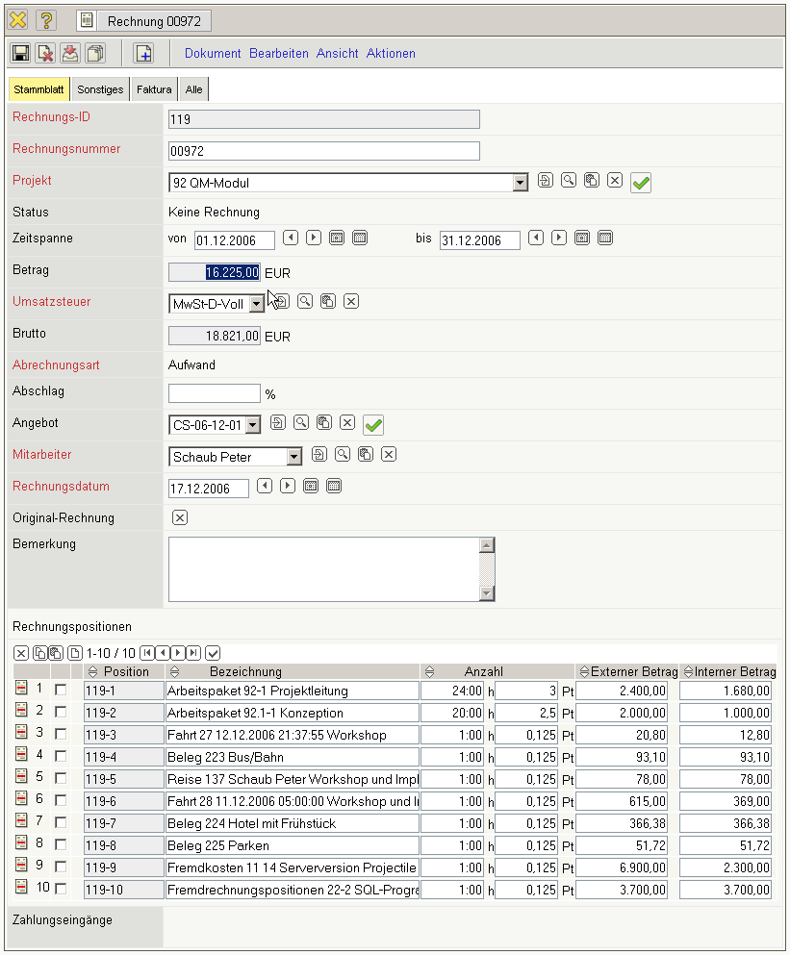Click the save (floppy disk) toolbar icon

click(20, 54)
